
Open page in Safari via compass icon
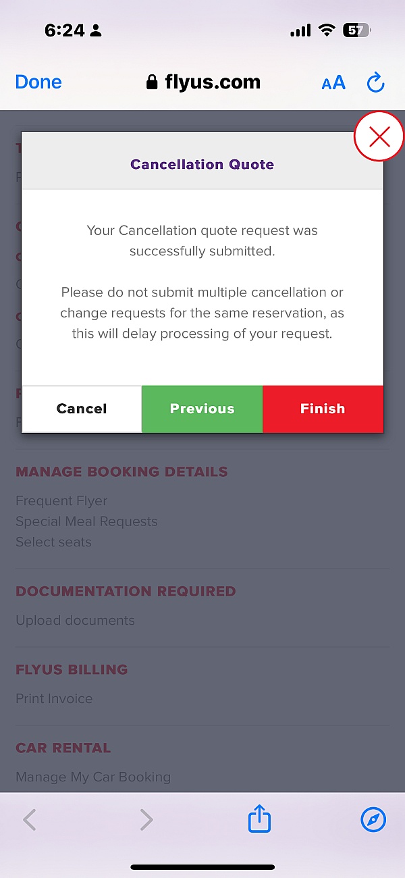373,820
